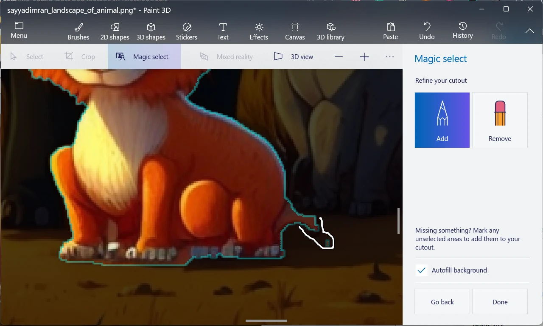
Task: Open the 2D shapes tool
Action: point(115,31)
